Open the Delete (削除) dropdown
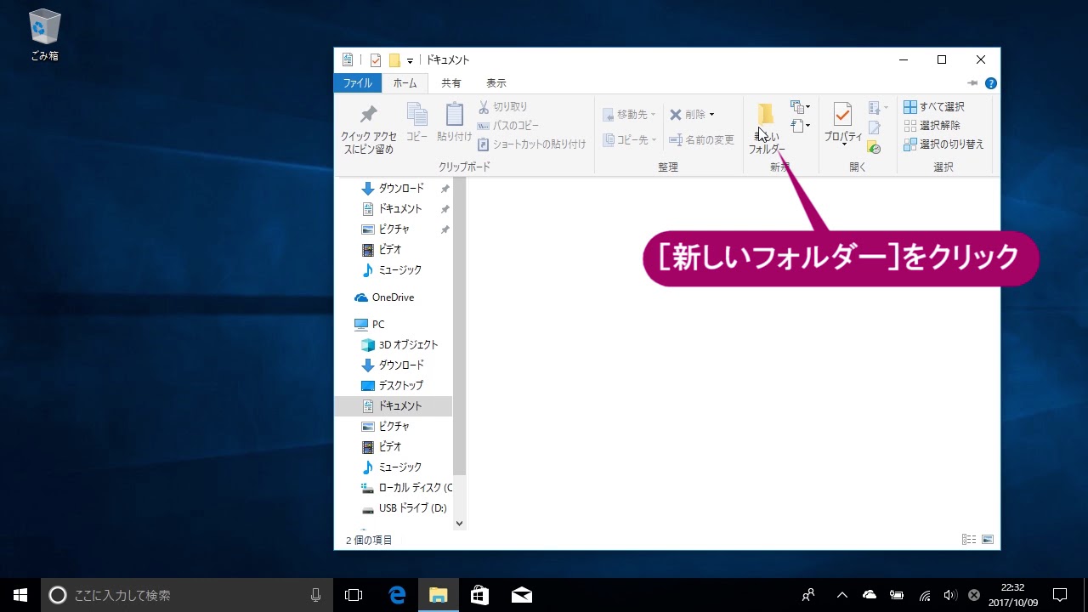 692,115
